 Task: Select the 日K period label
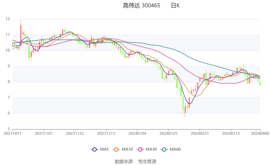click(175, 5)
